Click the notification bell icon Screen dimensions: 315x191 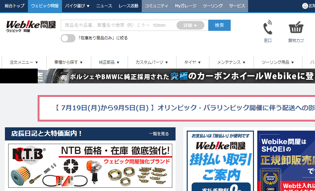coord(305,6)
